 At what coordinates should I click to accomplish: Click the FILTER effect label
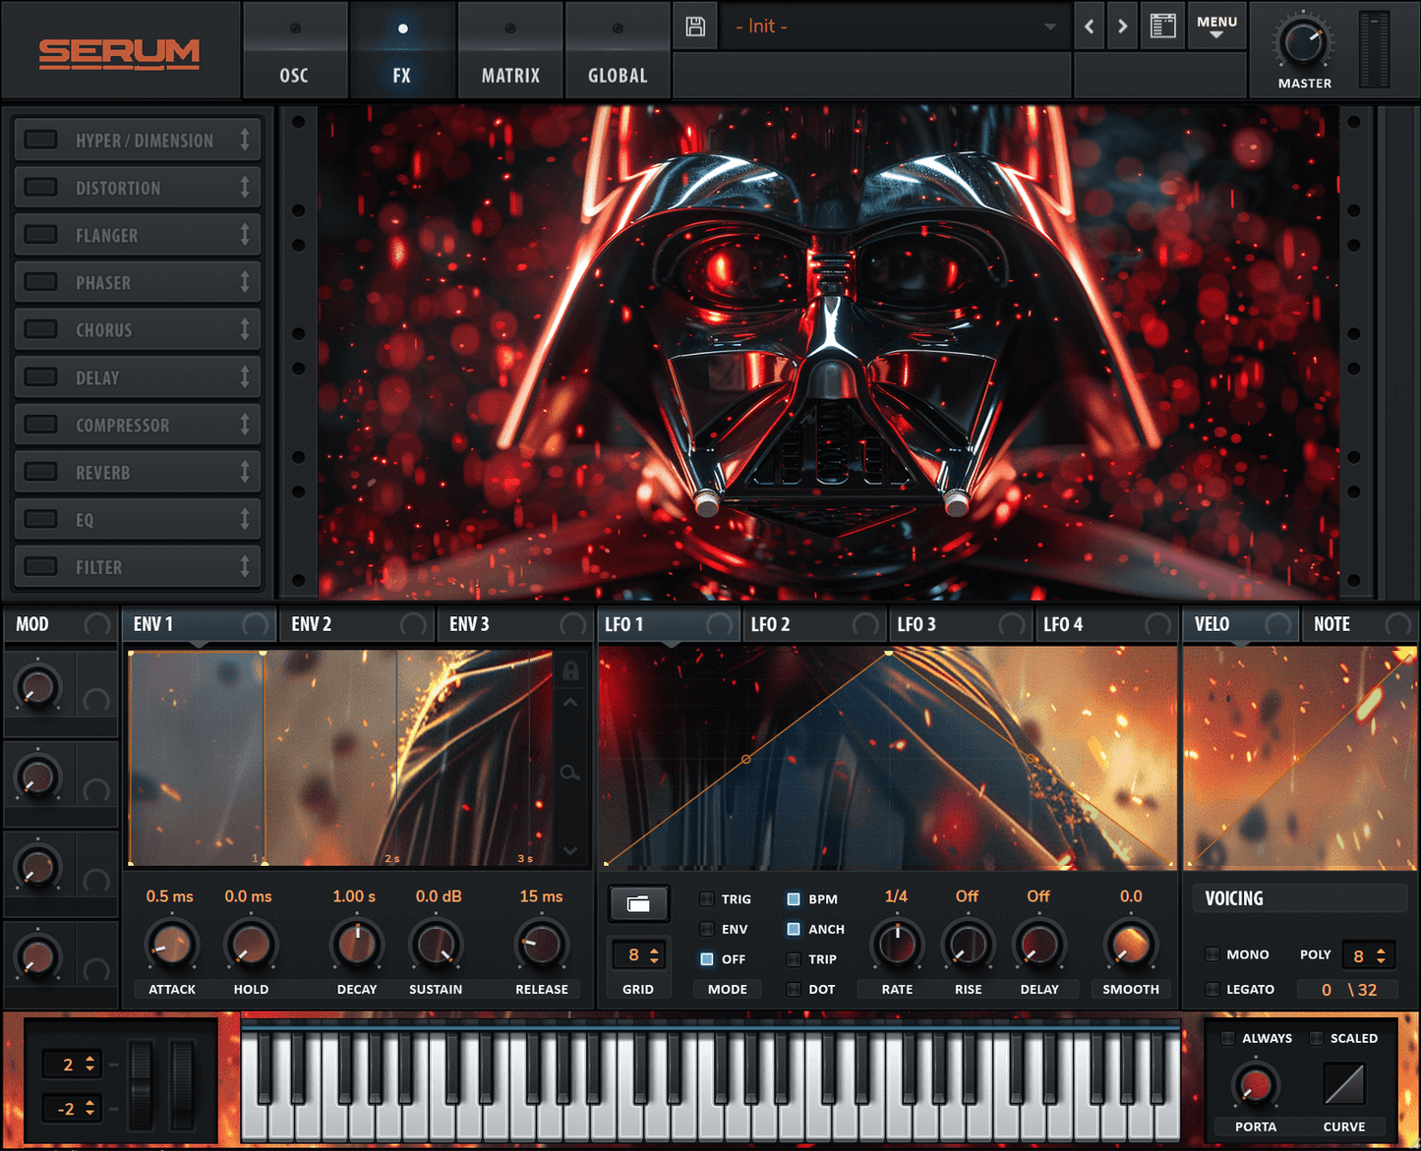coord(99,567)
